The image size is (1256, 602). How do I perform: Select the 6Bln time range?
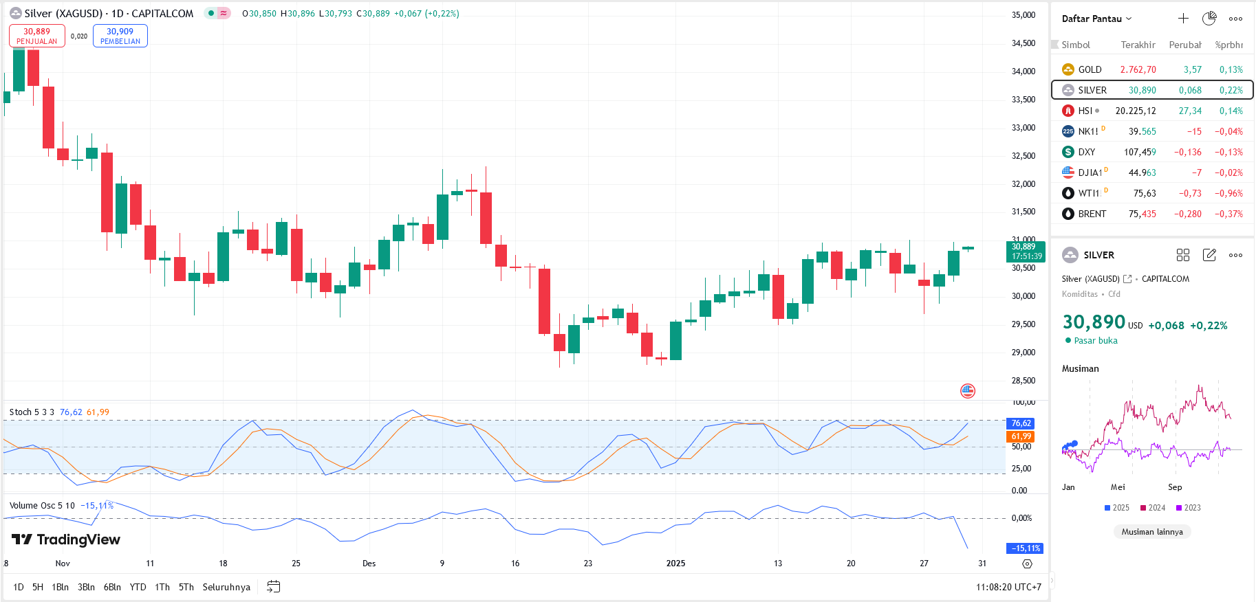[112, 587]
